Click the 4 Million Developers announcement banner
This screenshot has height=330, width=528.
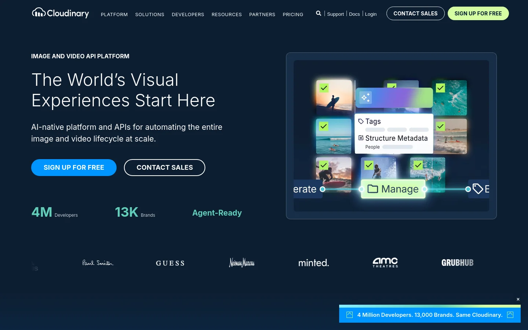(x=430, y=315)
